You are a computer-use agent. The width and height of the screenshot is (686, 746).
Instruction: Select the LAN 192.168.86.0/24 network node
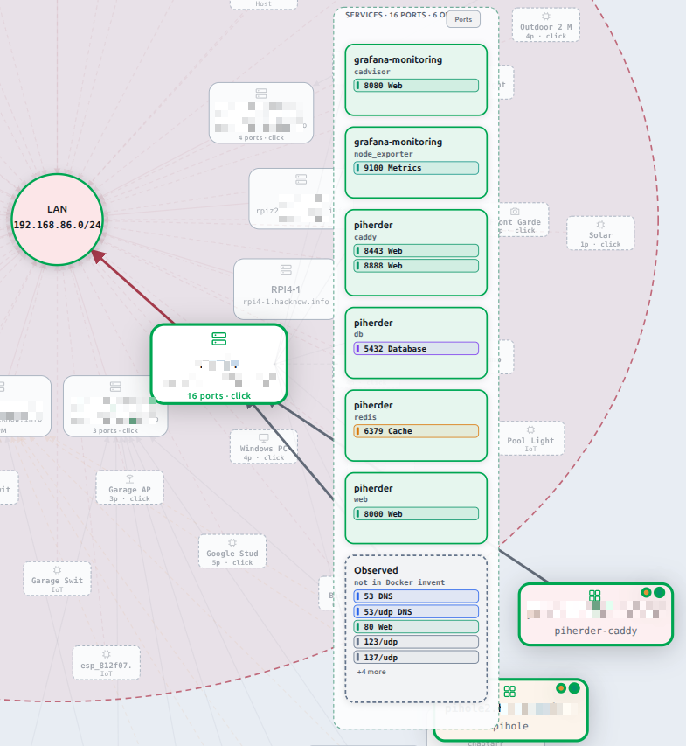coord(57,220)
